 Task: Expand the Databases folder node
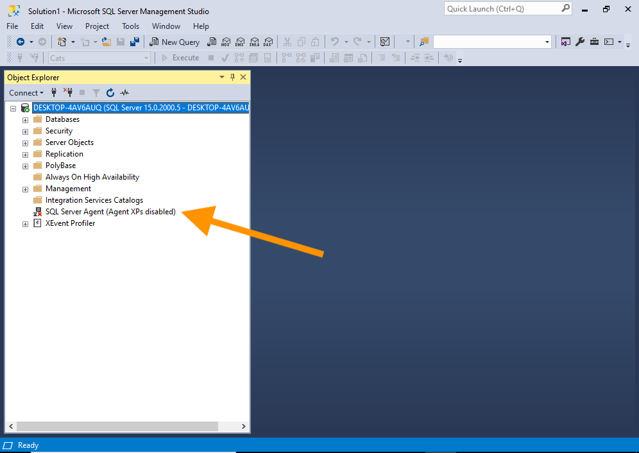coord(26,120)
